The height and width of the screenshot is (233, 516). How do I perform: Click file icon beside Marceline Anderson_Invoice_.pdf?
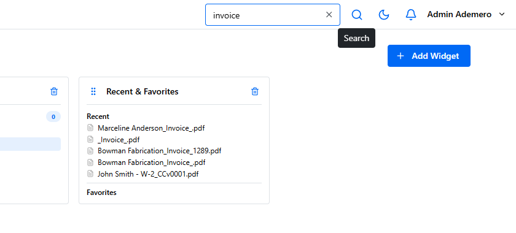tap(90, 128)
